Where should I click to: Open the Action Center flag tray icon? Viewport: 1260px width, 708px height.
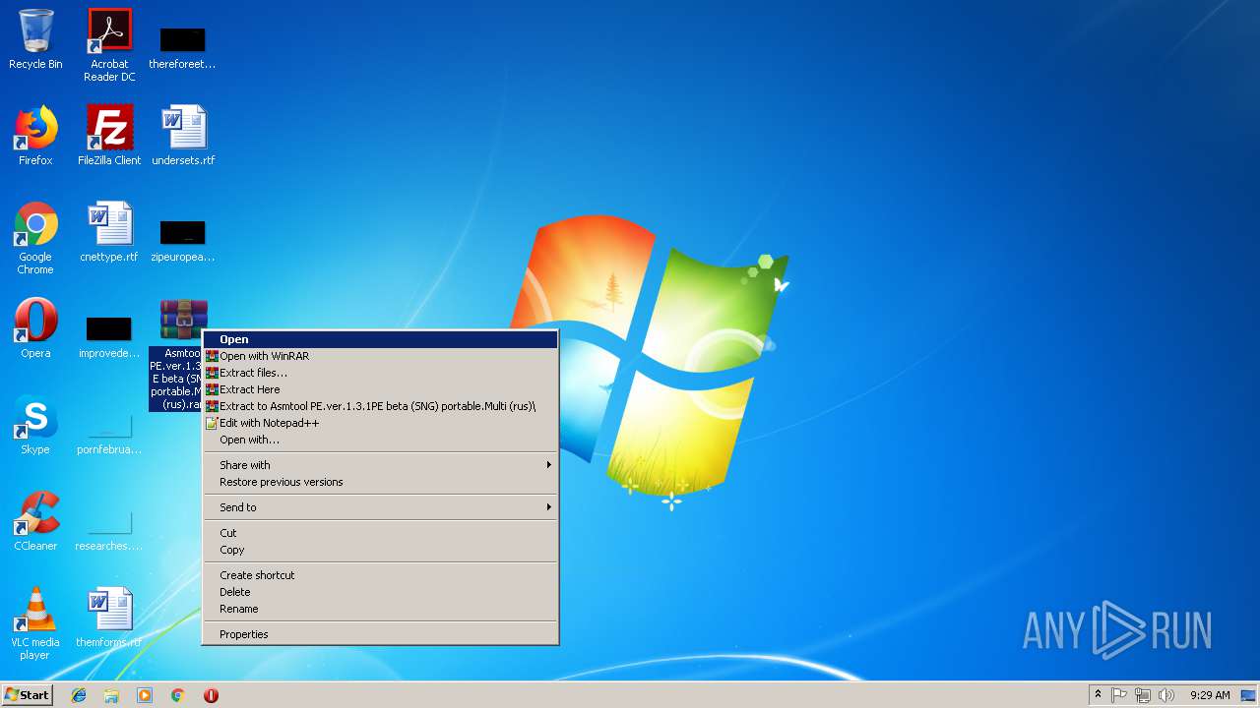pyautogui.click(x=1119, y=695)
